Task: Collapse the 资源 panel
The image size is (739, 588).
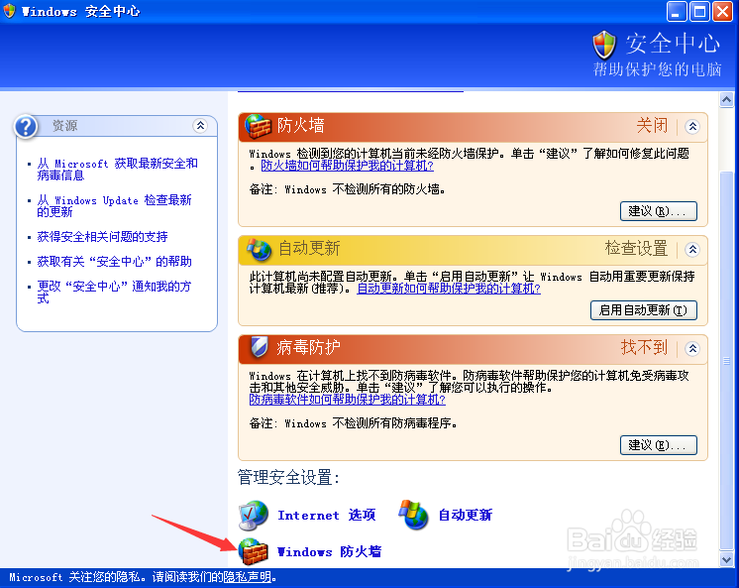Action: click(x=200, y=126)
